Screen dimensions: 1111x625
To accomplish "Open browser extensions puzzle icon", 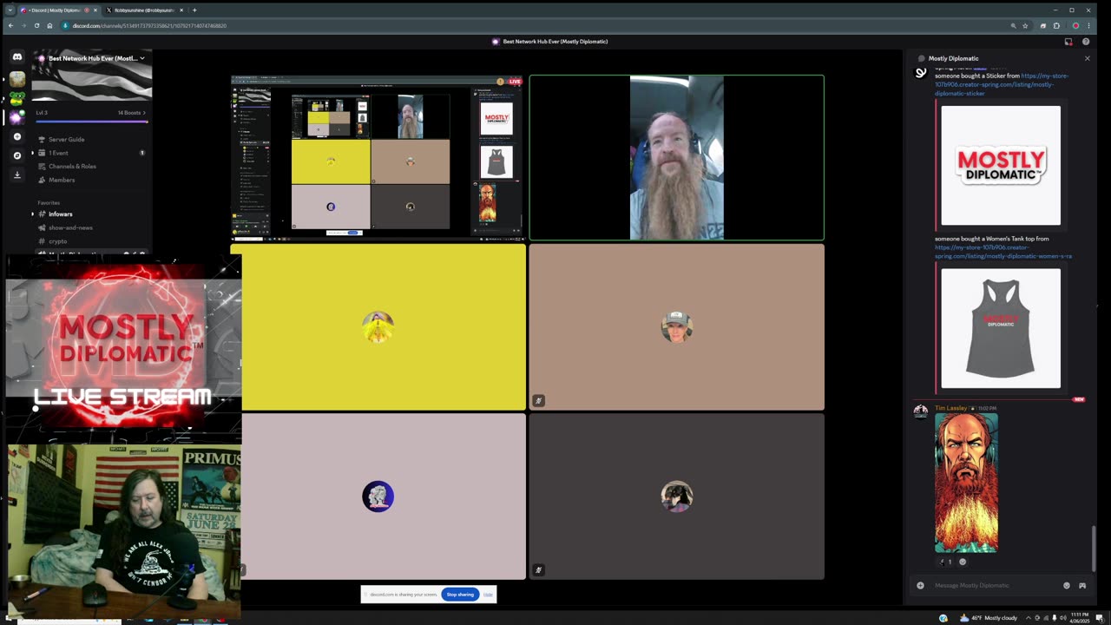I will pos(1056,26).
